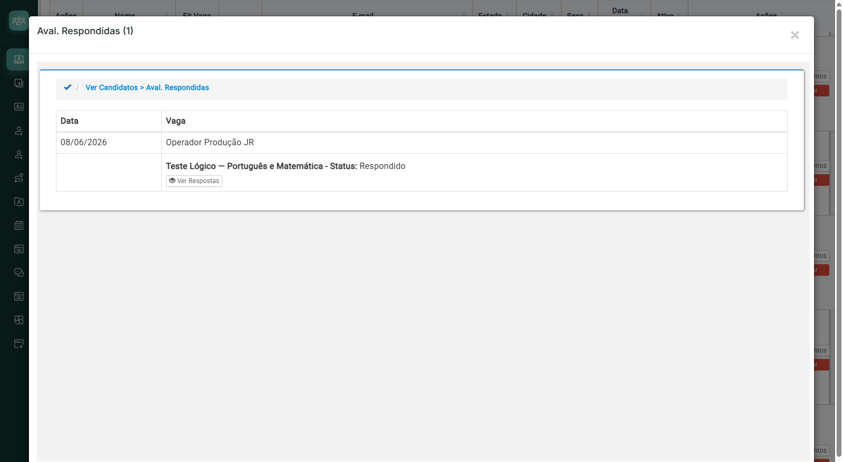
Task: Select the Operador Produção JR cell
Action: click(474, 143)
